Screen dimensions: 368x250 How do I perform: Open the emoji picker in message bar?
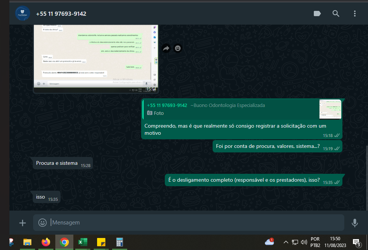coord(43,223)
